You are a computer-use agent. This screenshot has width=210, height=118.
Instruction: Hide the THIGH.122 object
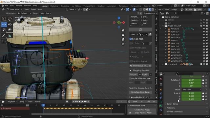pos(204,49)
